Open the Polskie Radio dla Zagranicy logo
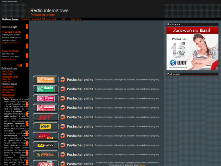 coord(46,108)
